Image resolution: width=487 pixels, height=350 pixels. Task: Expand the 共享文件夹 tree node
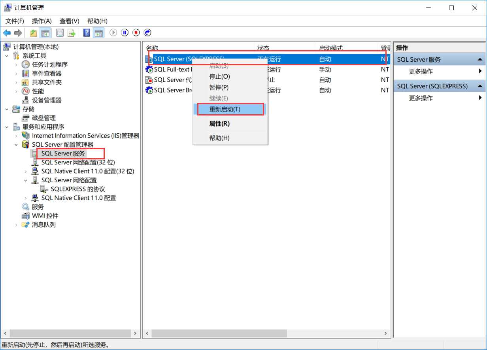pos(16,82)
